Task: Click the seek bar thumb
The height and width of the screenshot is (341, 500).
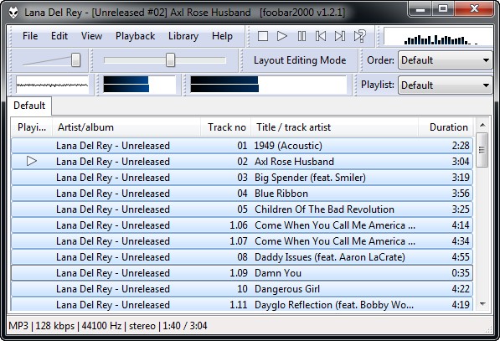Action: coord(170,60)
